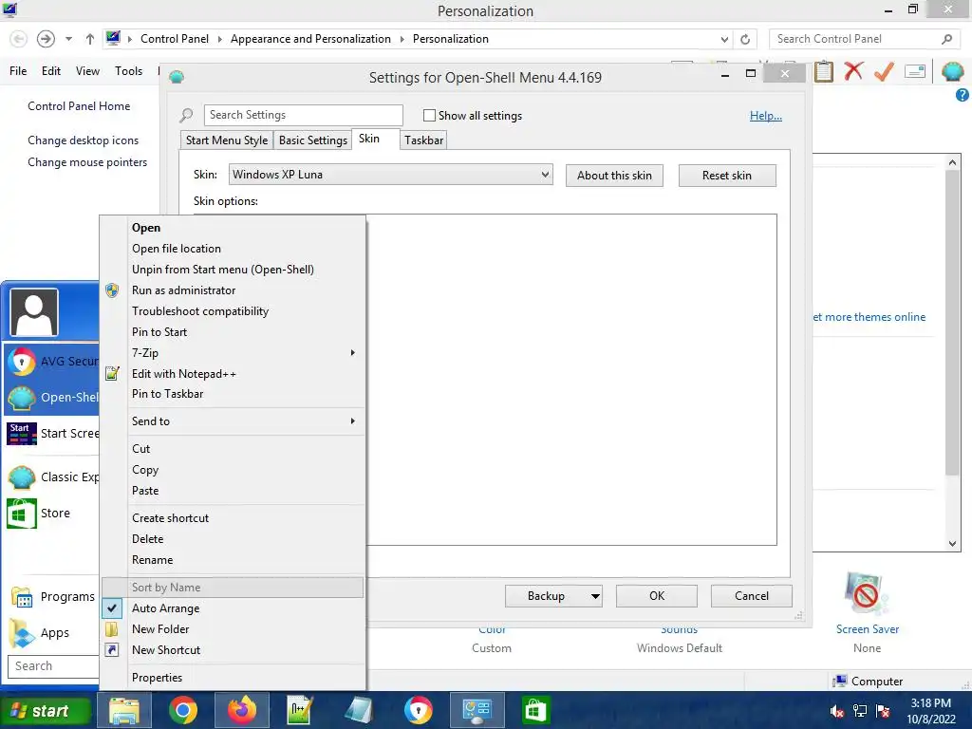This screenshot has height=729, width=972.
Task: Switch to Firefox on the taskbar
Action: point(242,710)
